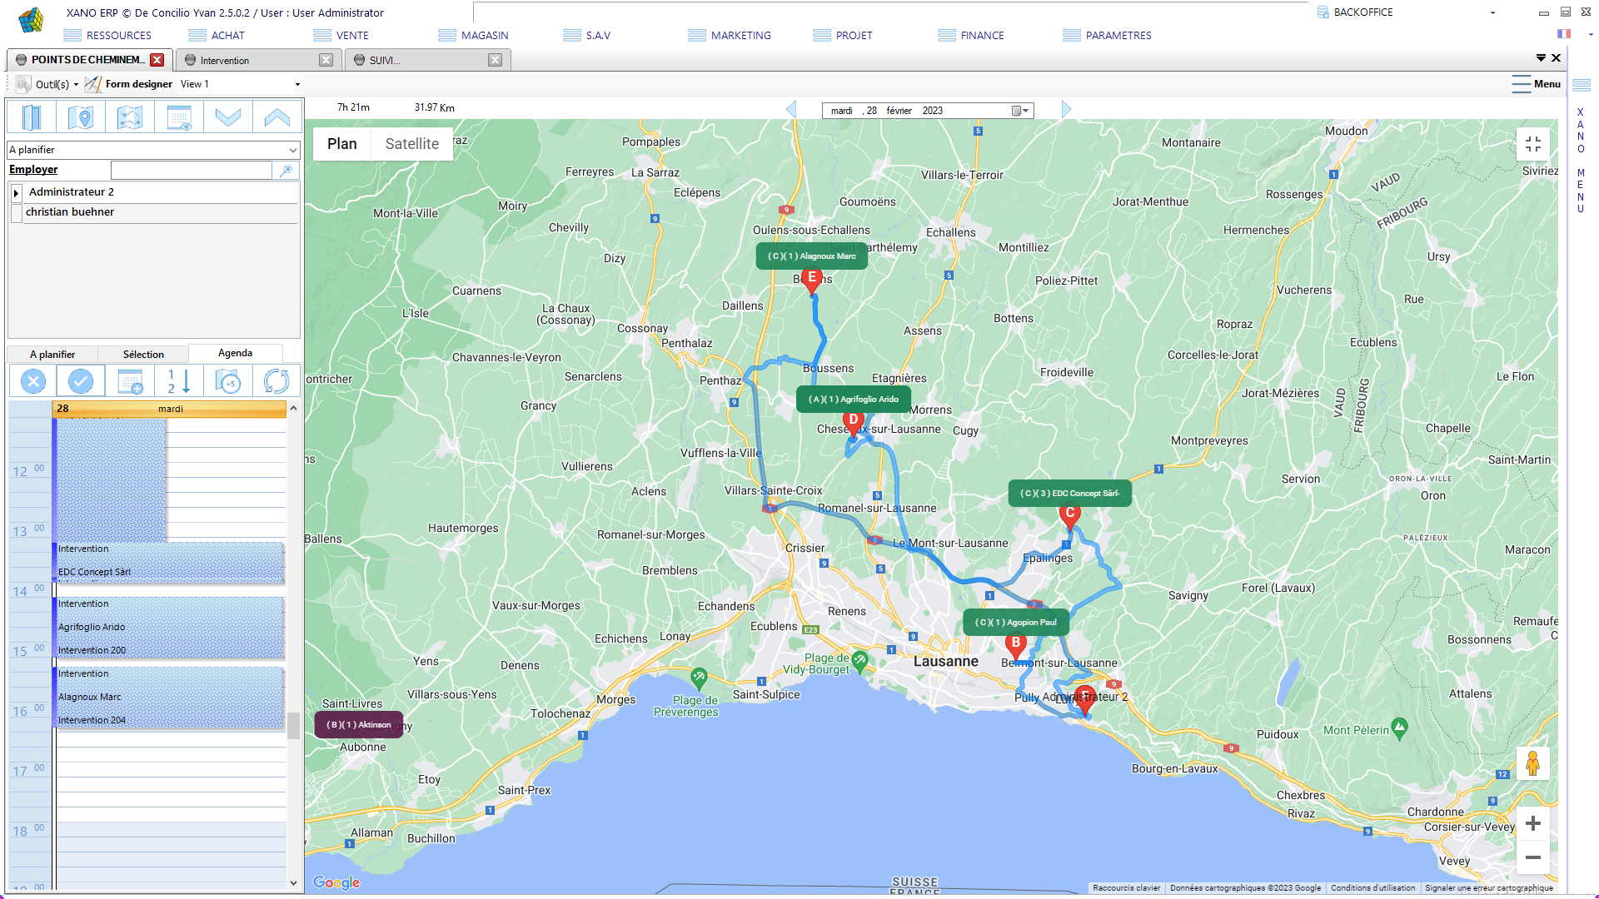Open Raccourcis clavier link
This screenshot has width=1599, height=899.
click(1126, 888)
